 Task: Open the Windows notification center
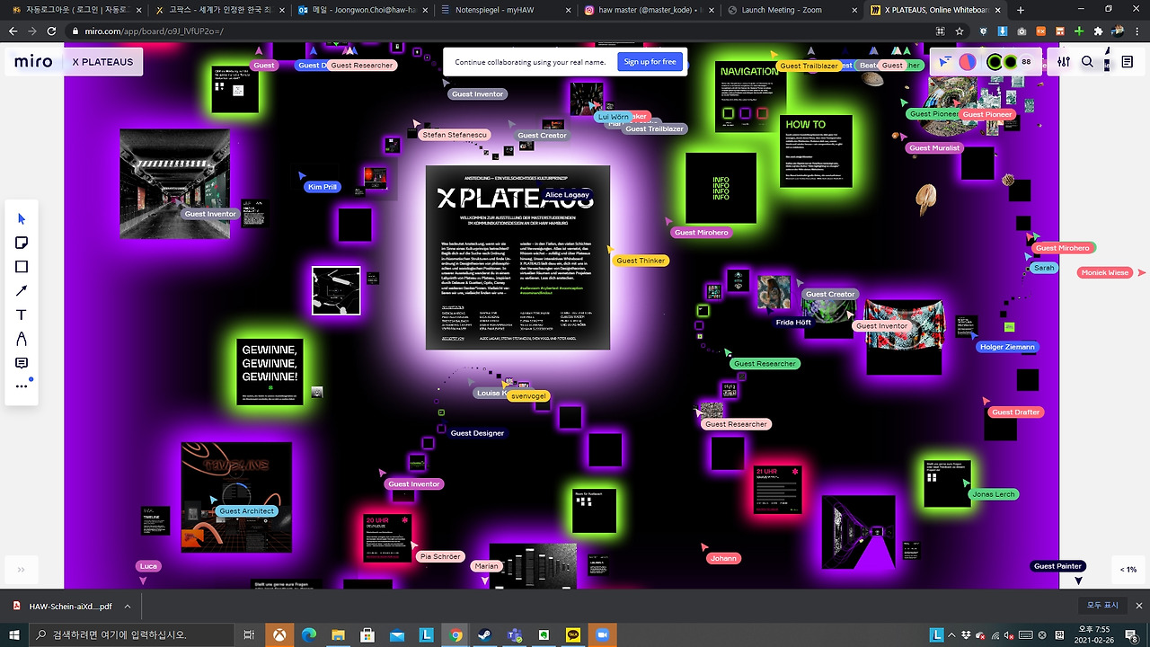click(1133, 634)
